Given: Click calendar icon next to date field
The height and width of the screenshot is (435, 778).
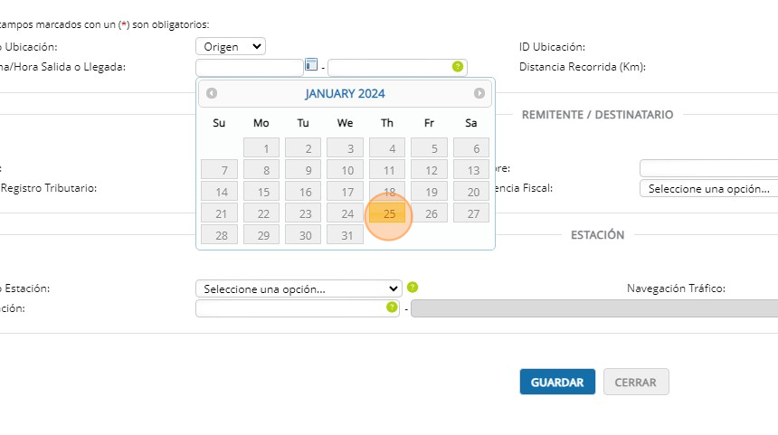Looking at the screenshot, I should (x=311, y=65).
